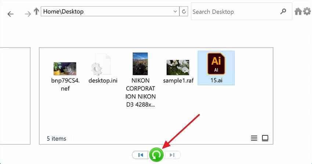Click the sample1.raf file name

coord(178,81)
